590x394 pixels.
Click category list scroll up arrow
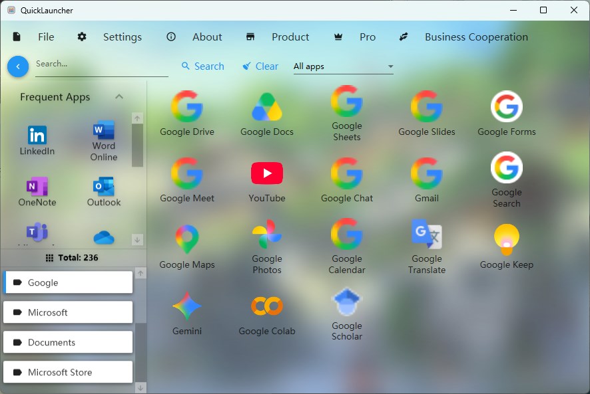[x=141, y=273]
